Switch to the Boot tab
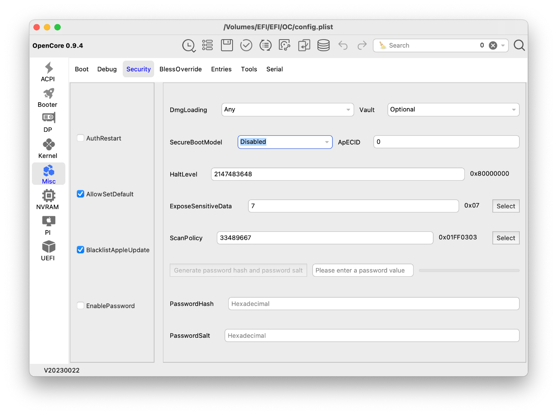This screenshot has height=415, width=557. [x=81, y=69]
